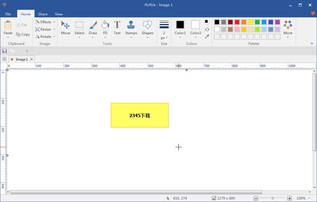317x202 pixels.
Task: Pick the yellow palette swatch
Action: (x=250, y=22)
